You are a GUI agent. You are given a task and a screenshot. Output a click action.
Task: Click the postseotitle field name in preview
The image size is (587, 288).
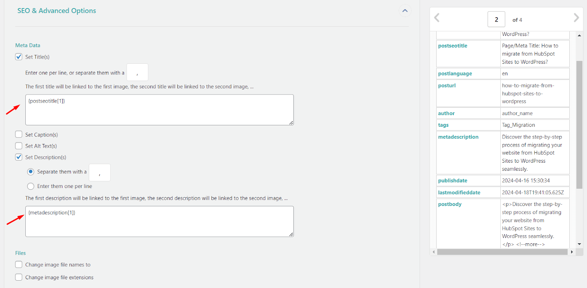452,46
